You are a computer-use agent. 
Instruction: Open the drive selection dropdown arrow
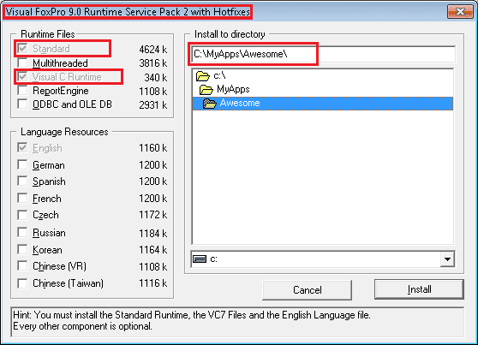[x=447, y=259]
